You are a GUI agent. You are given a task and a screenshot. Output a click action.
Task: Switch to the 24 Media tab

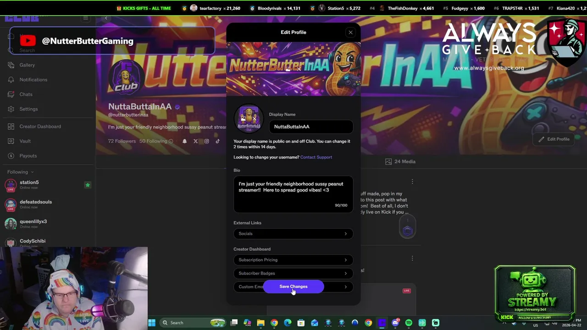pos(400,161)
